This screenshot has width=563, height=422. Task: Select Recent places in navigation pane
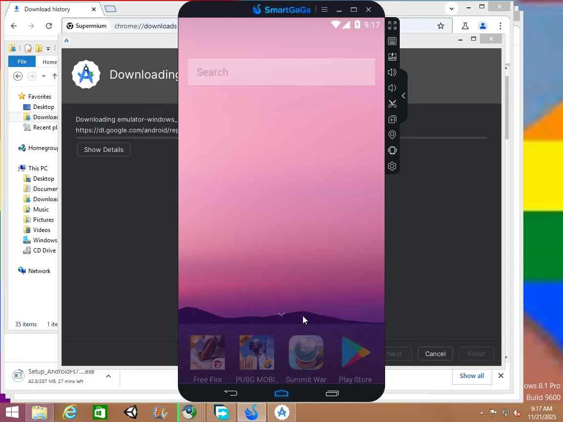pos(40,127)
